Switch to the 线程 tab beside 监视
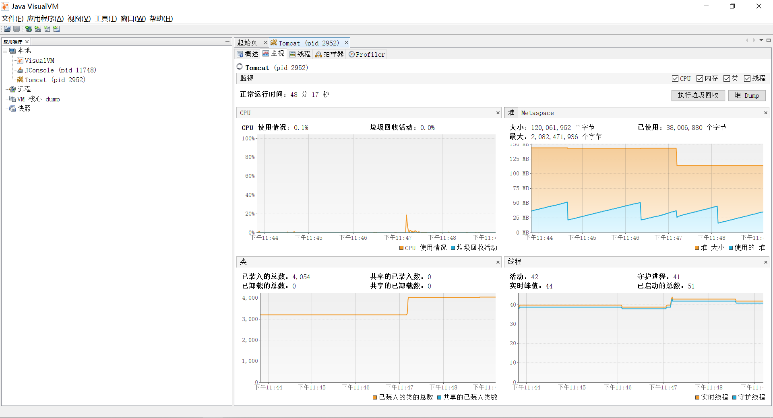 pyautogui.click(x=300, y=54)
